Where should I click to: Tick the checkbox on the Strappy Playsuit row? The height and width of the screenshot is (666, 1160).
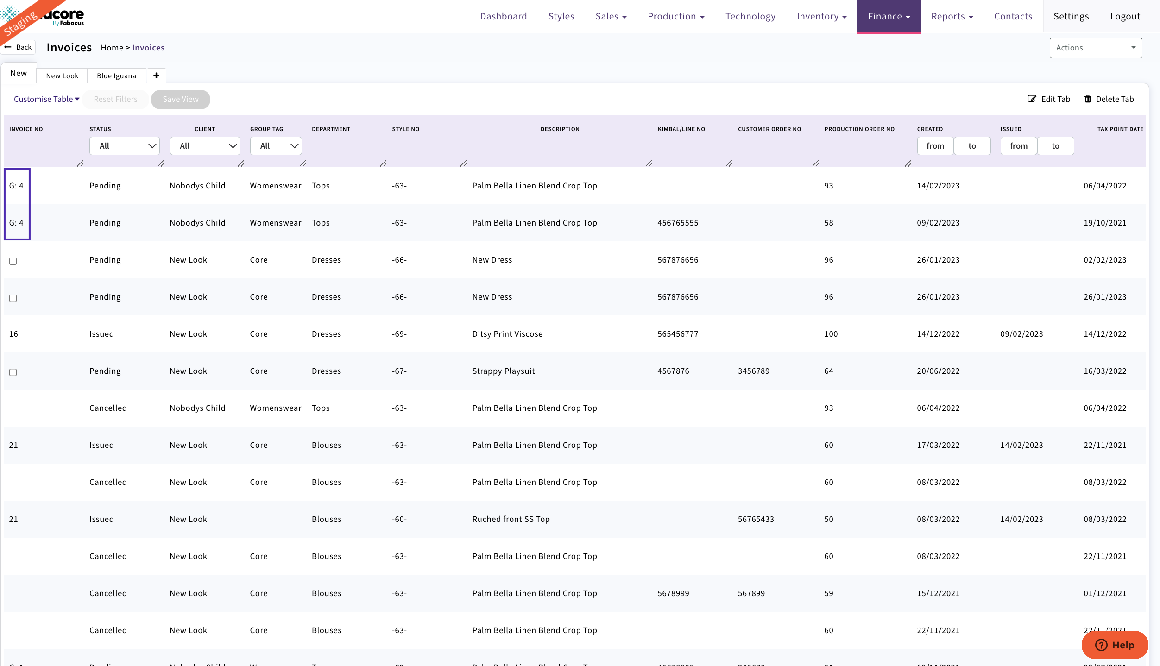point(13,372)
